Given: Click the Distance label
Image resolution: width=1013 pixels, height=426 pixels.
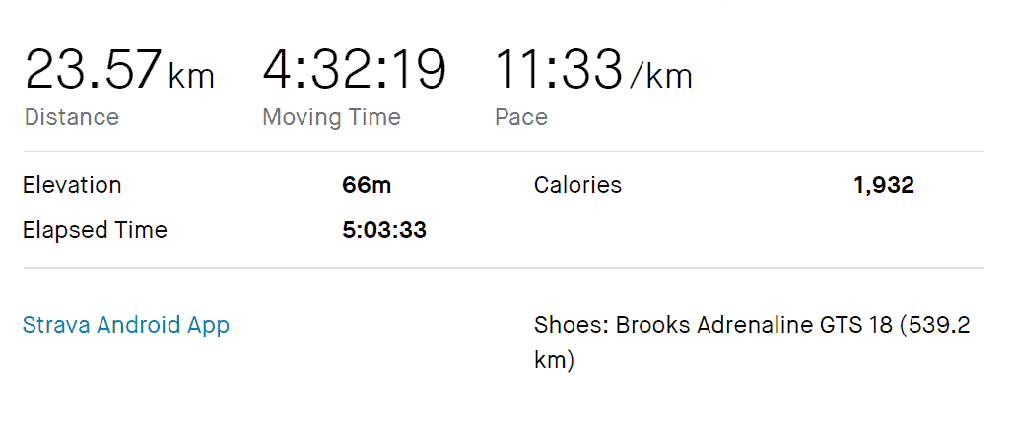Looking at the screenshot, I should click(72, 117).
